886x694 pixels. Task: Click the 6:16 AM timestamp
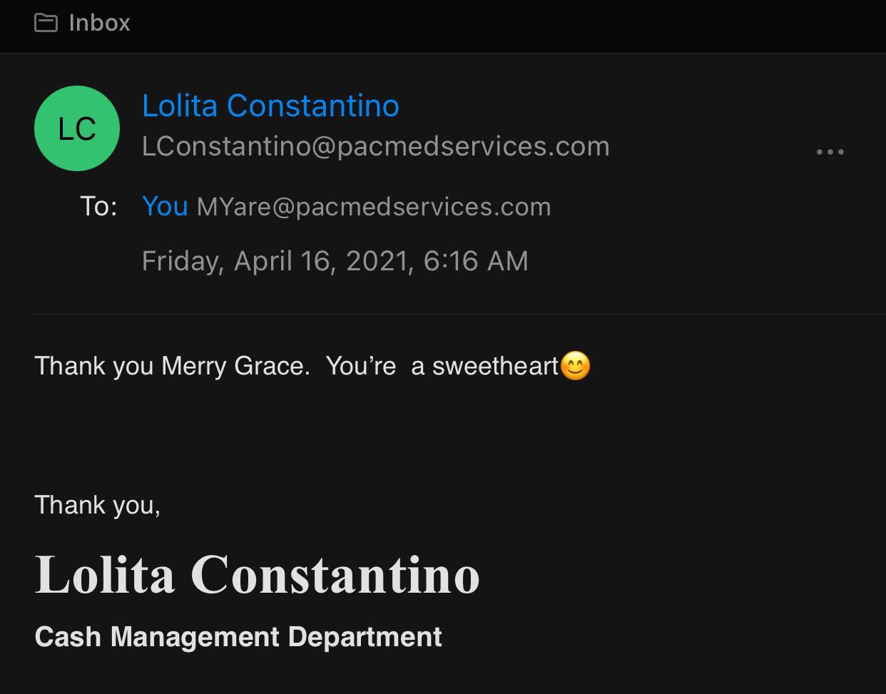coord(476,261)
